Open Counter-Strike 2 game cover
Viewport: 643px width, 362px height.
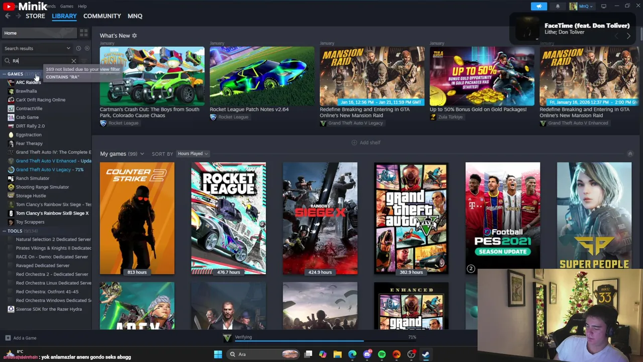137,218
